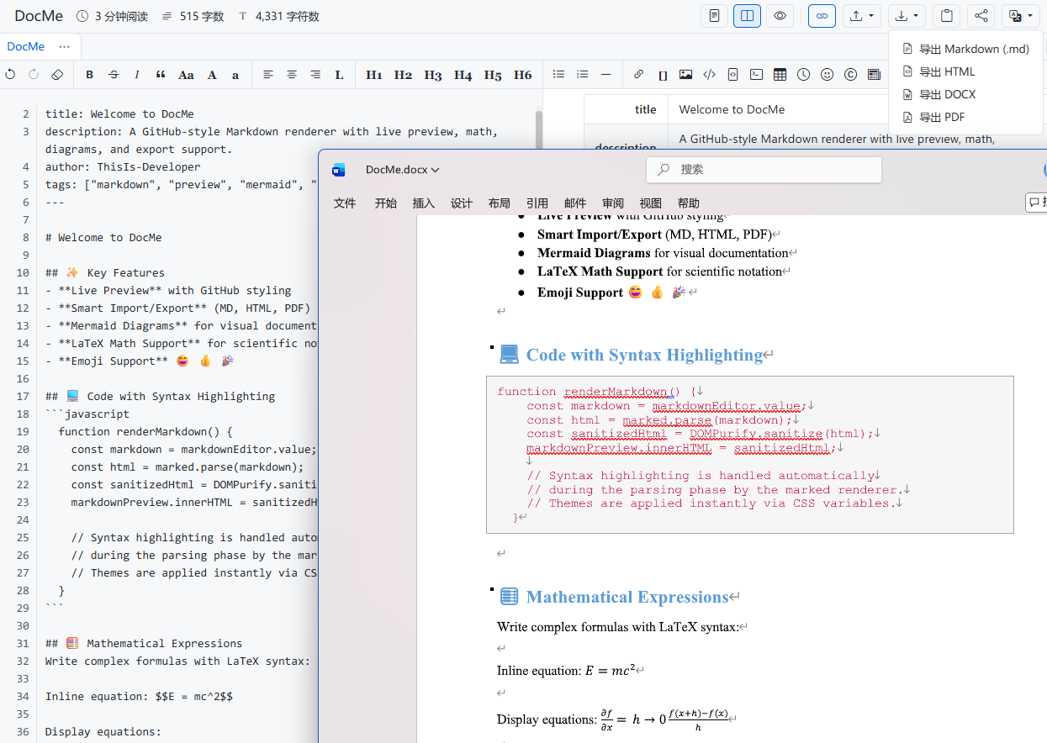Open the 引用 tab in Word

(x=537, y=203)
